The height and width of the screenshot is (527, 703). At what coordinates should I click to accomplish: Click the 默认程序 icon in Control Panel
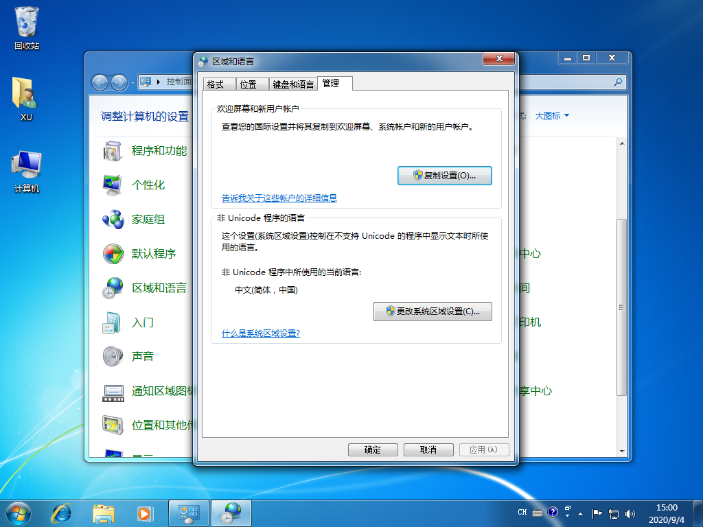coord(113,254)
